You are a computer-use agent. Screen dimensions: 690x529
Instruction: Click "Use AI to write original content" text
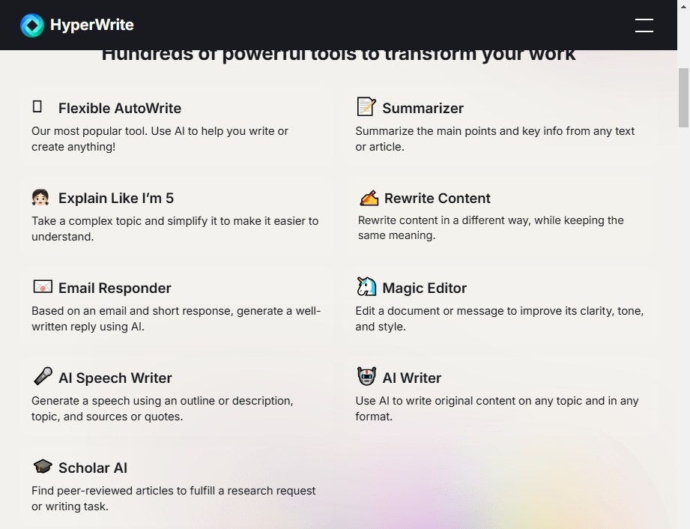tap(497, 408)
